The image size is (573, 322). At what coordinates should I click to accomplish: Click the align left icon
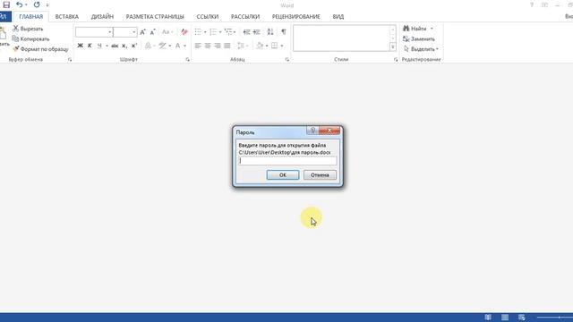(198, 46)
